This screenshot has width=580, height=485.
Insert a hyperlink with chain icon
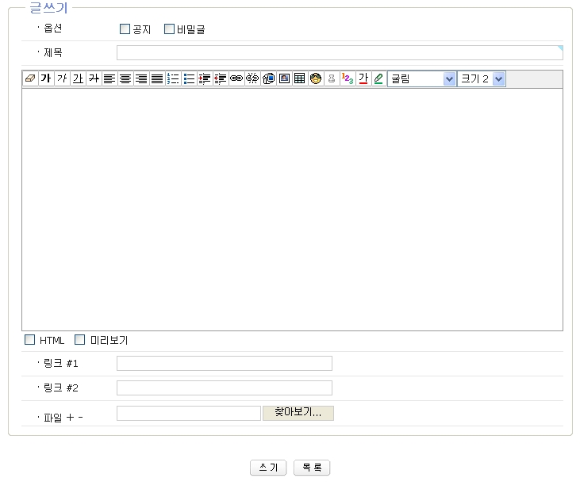236,78
